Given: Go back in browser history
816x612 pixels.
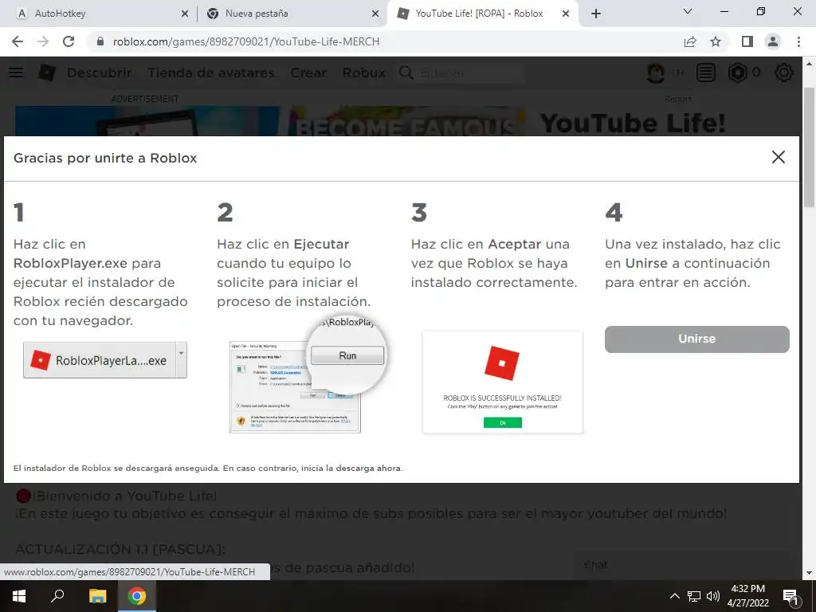Looking at the screenshot, I should (x=18, y=41).
